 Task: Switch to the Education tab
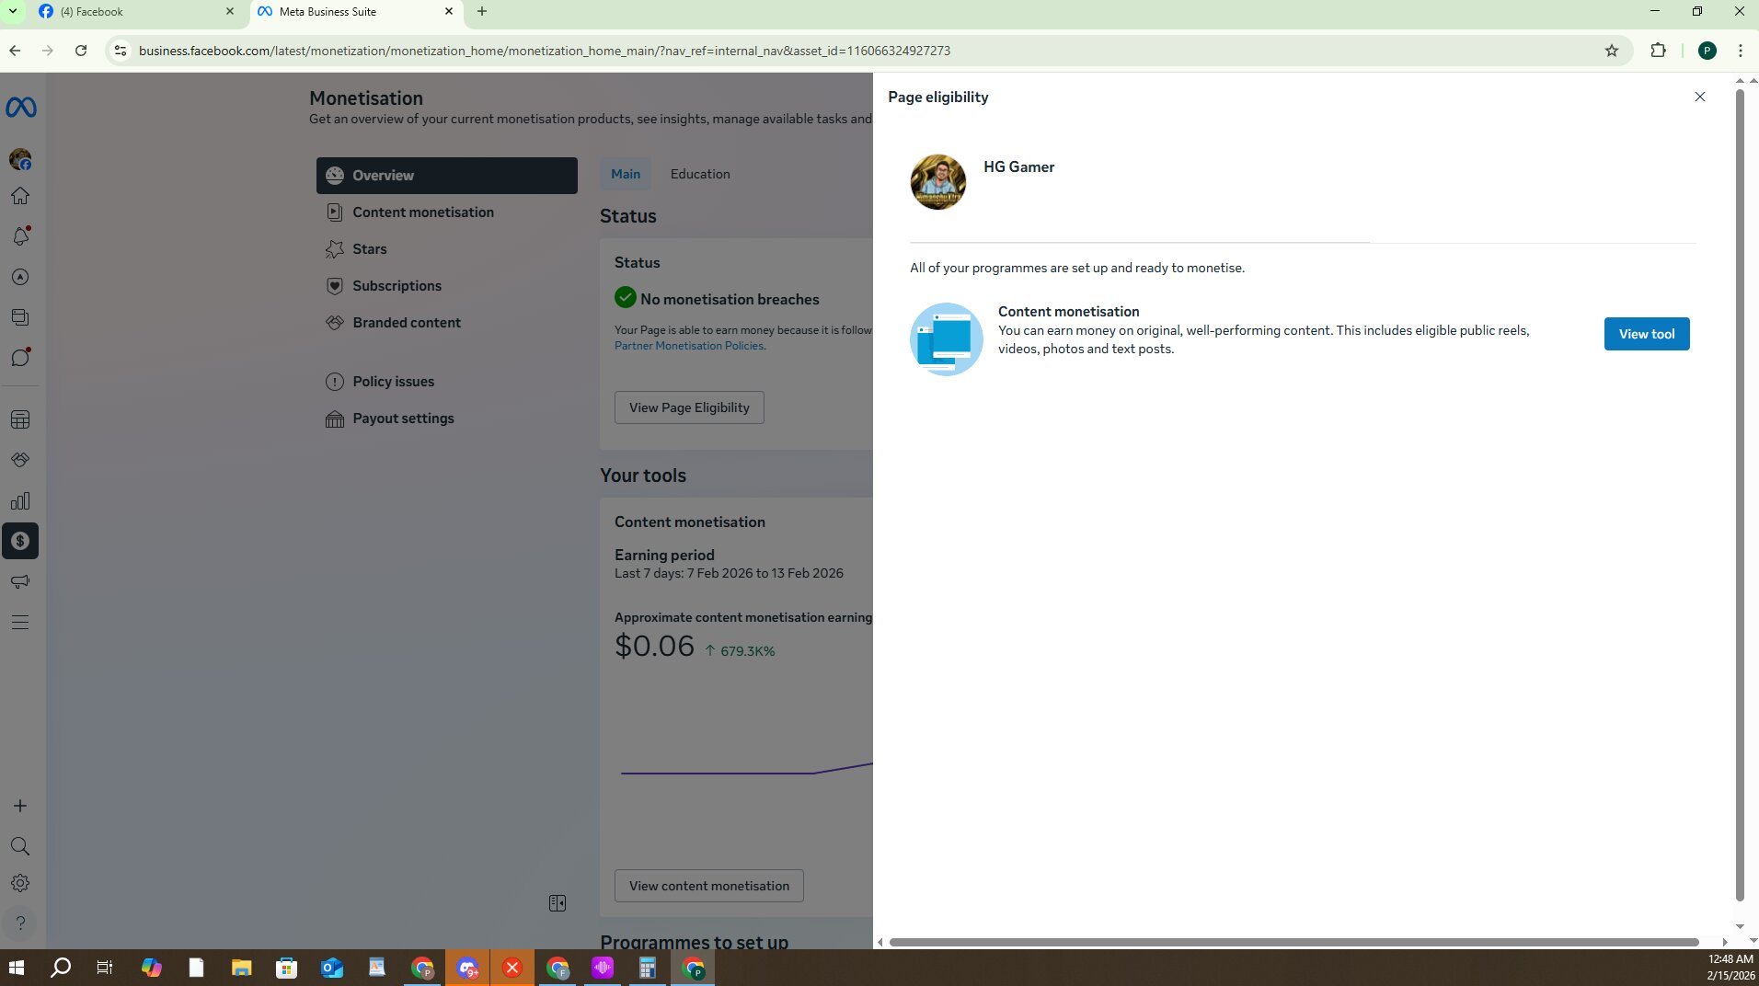[699, 174]
